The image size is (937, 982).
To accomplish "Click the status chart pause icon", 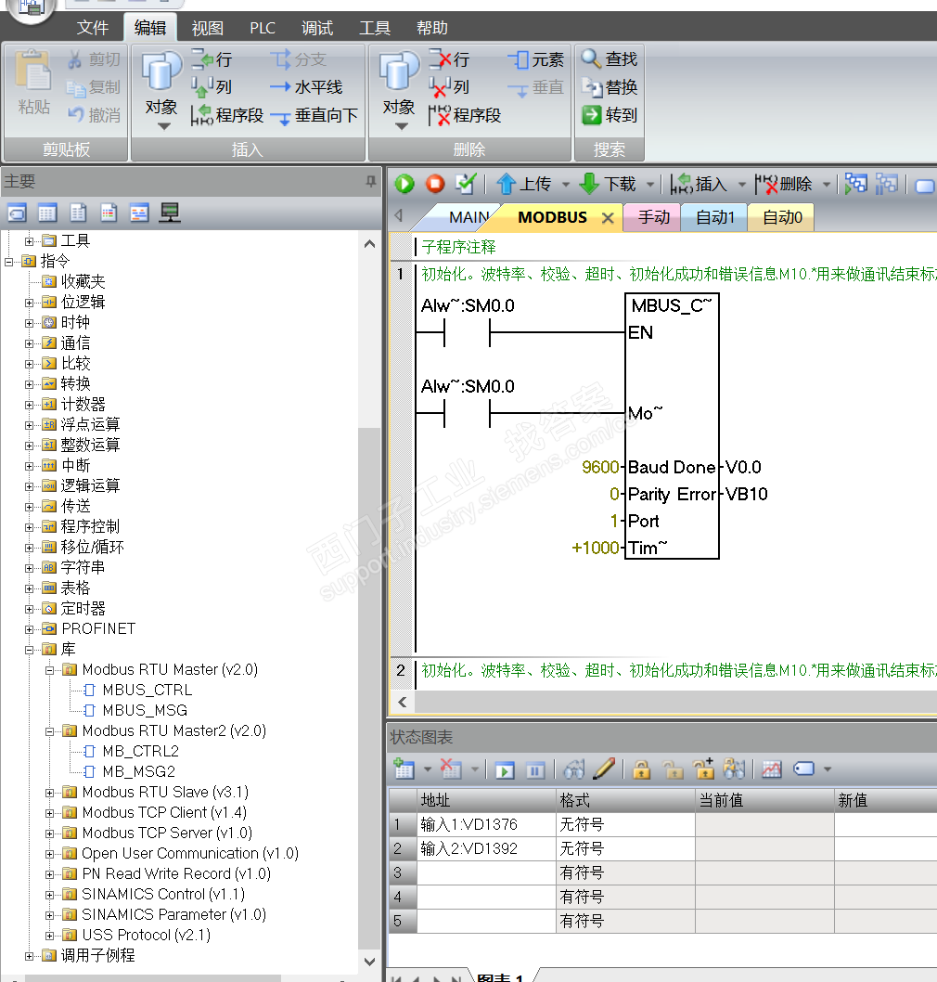I will pos(535,769).
